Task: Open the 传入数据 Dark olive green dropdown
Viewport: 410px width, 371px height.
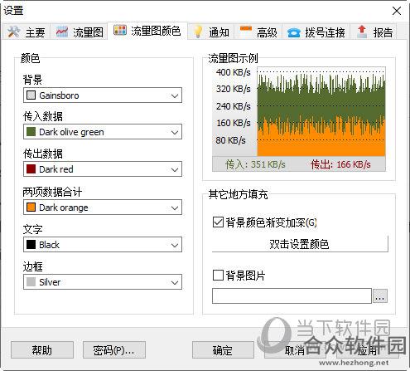Action: pos(103,132)
